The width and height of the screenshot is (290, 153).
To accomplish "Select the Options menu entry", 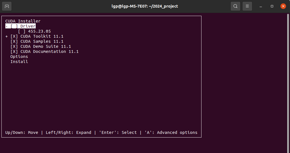I will pyautogui.click(x=19, y=57).
